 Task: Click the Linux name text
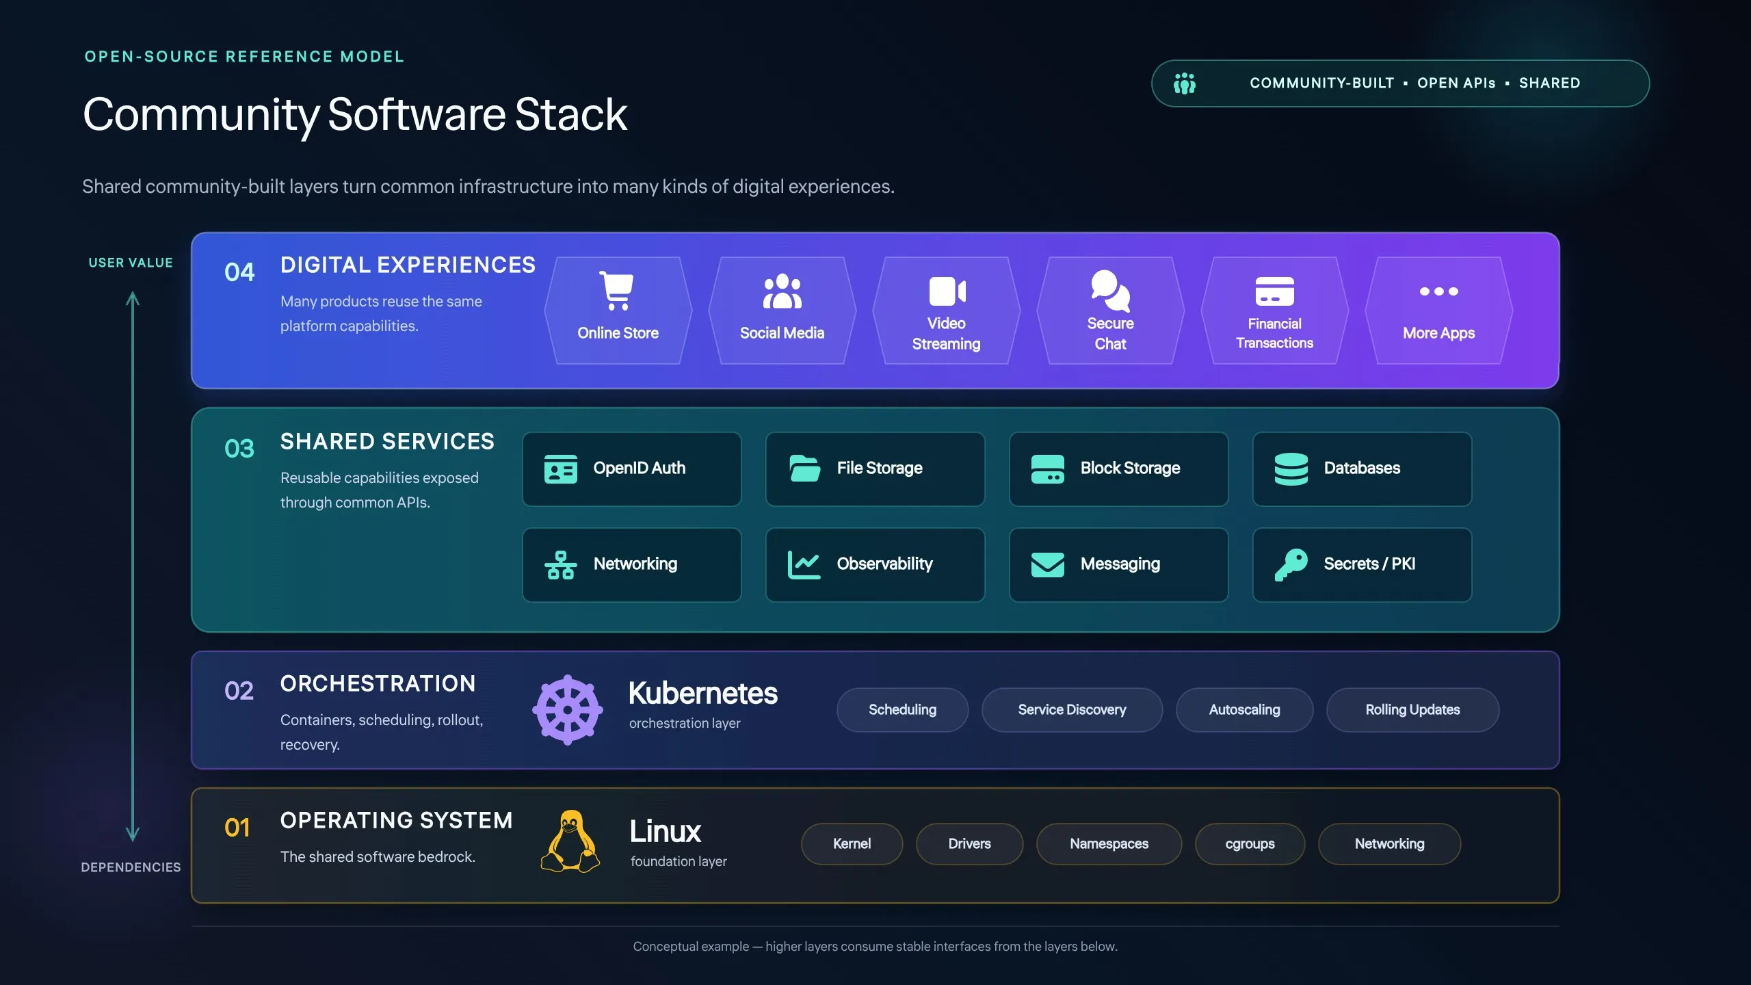tap(665, 832)
